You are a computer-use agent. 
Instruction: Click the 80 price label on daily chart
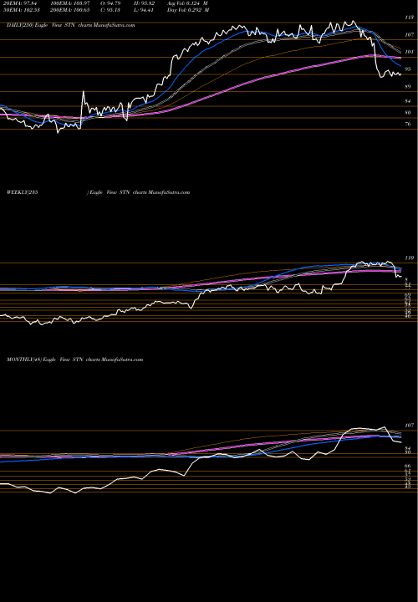click(409, 113)
